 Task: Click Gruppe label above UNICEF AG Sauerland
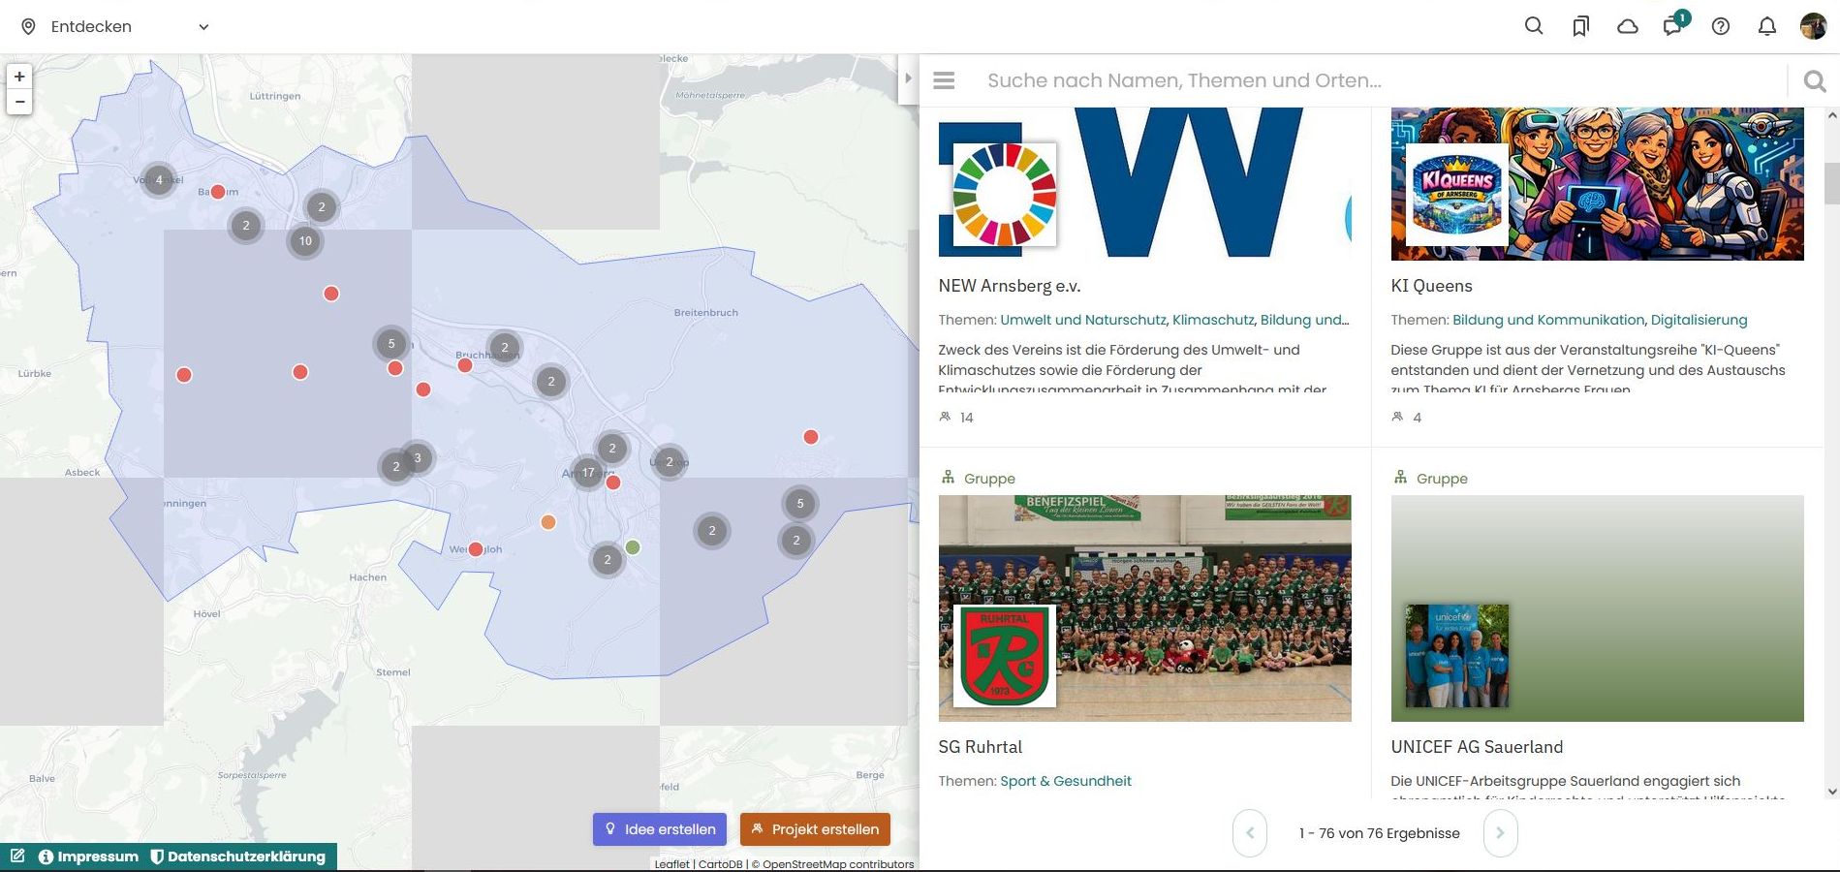tap(1442, 479)
